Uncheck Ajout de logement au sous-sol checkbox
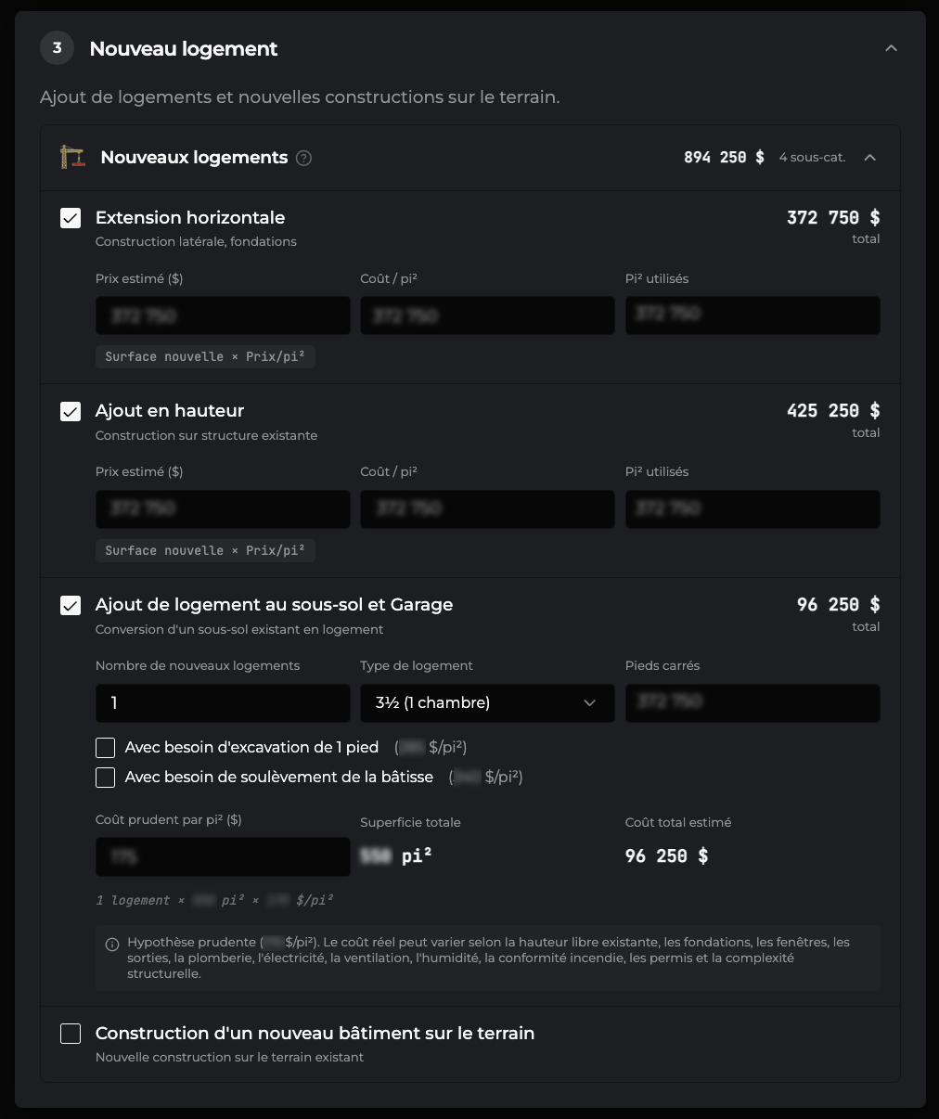The image size is (939, 1119). pos(71,605)
